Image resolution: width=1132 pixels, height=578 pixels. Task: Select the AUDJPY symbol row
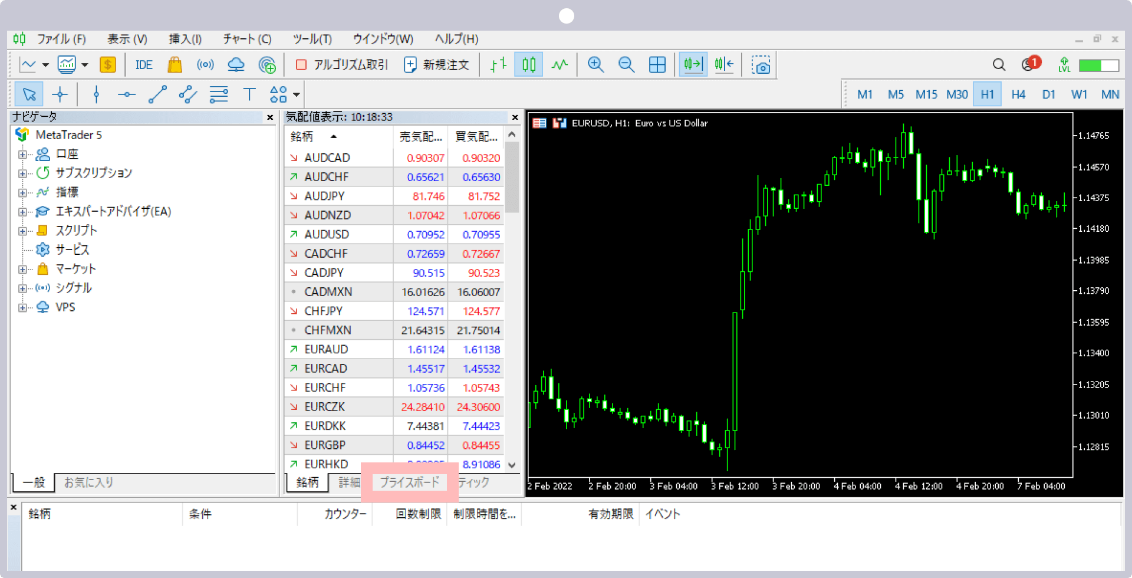tap(394, 196)
